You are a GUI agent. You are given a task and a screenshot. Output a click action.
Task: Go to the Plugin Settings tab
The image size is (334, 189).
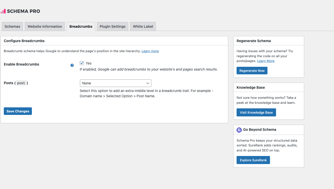pyautogui.click(x=113, y=26)
